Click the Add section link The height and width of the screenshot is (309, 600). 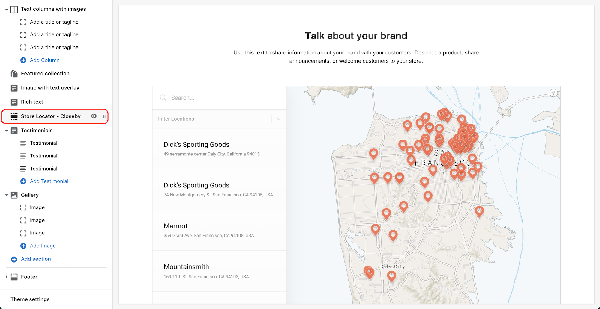pyautogui.click(x=36, y=259)
